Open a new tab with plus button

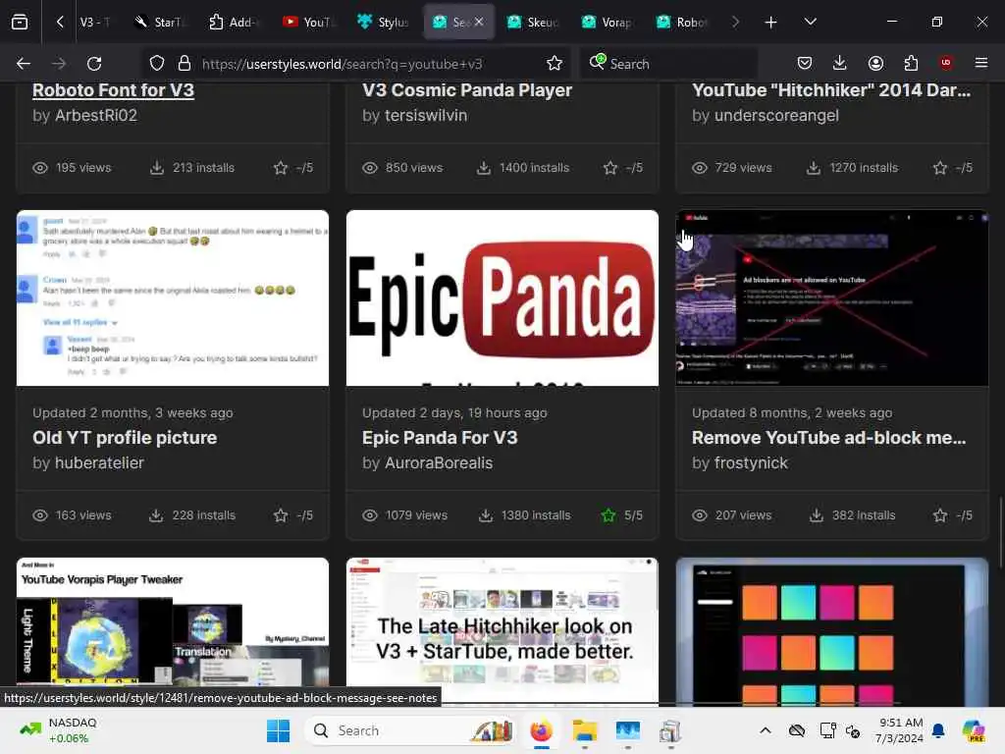click(770, 23)
